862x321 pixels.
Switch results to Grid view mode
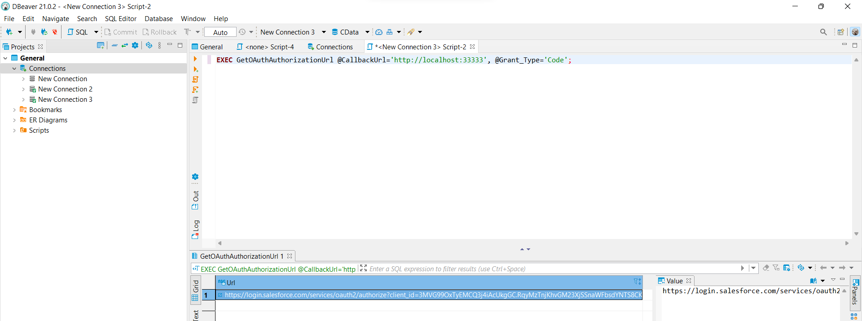195,290
